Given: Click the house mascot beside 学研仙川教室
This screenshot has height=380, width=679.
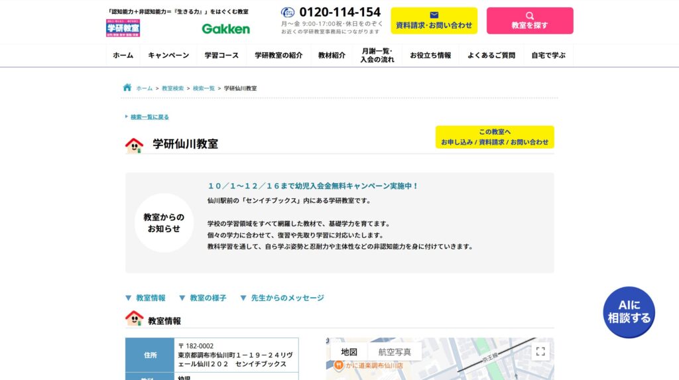Looking at the screenshot, I should pyautogui.click(x=134, y=145).
